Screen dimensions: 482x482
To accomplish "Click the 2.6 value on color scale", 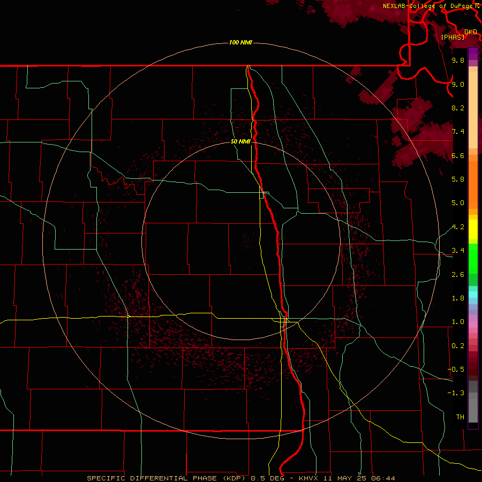I will [458, 275].
